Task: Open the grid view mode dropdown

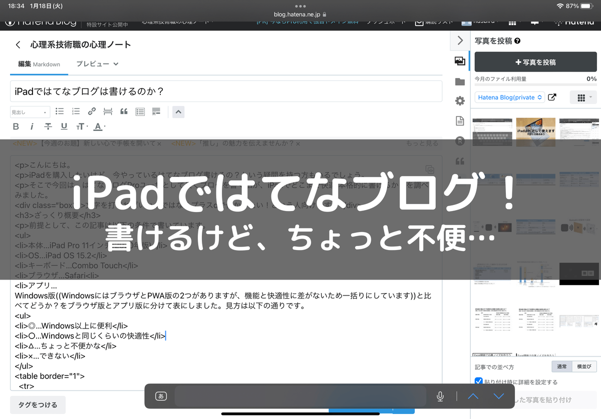Action: pos(583,97)
